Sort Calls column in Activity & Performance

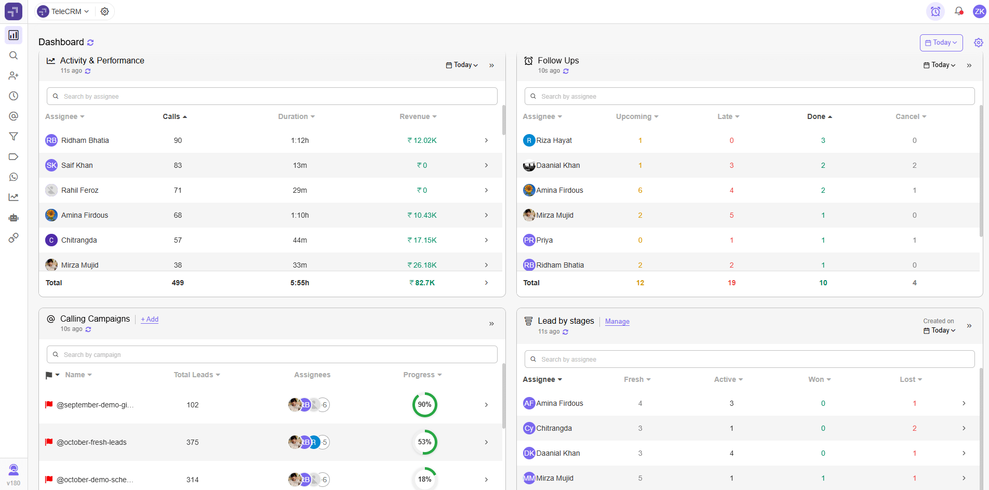[175, 116]
